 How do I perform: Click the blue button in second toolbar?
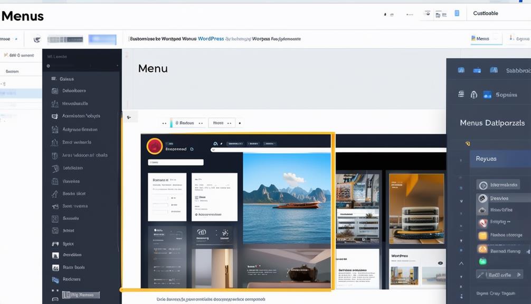pyautogui.click(x=102, y=39)
